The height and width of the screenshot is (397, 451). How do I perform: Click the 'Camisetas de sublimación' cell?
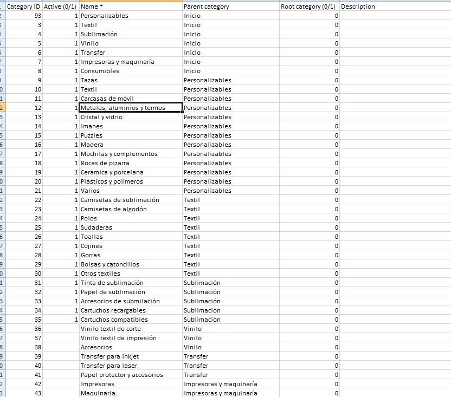(131, 199)
